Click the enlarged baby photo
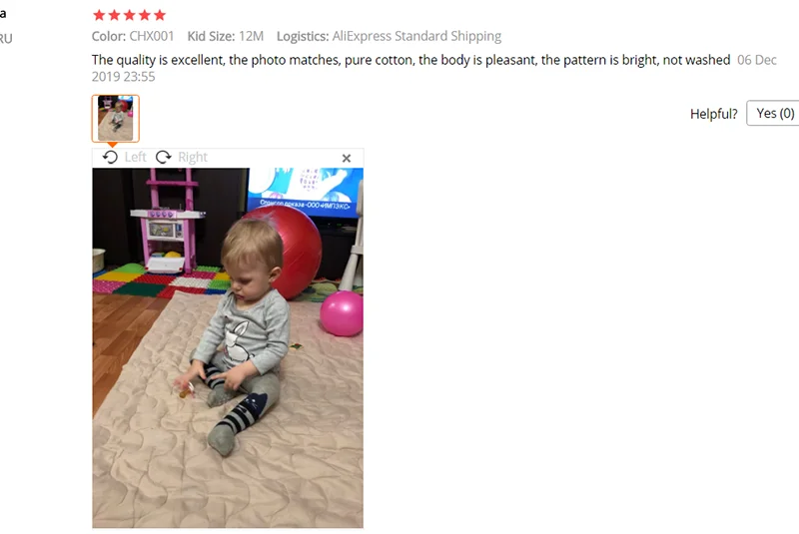The image size is (799, 534). 228,347
